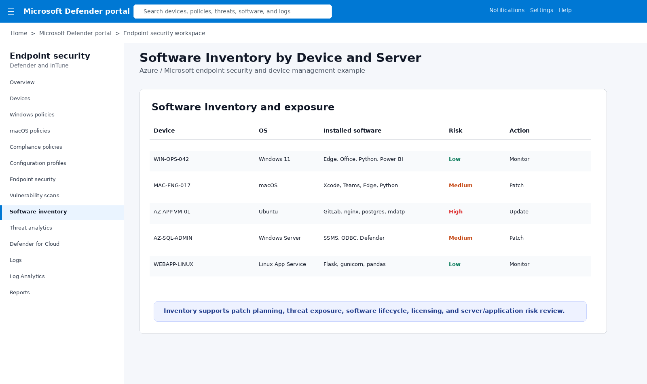Click the macOS cell for MAC-ENG-017
Viewport: 647px width, 384px height.
coord(268,186)
